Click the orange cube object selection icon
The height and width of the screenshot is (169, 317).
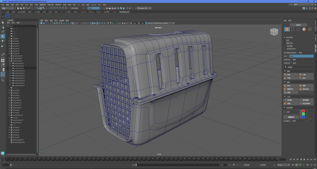287,29
